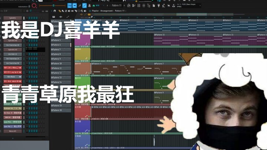Open the Channel rack icon
Viewport: 267px width, 150px height.
tap(139, 6)
